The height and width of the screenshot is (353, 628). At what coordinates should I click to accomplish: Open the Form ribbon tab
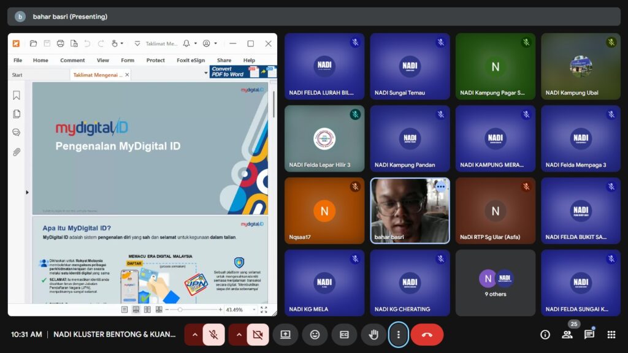128,60
